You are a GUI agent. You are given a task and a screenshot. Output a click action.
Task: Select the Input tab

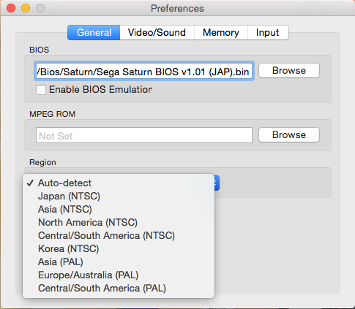(x=268, y=33)
